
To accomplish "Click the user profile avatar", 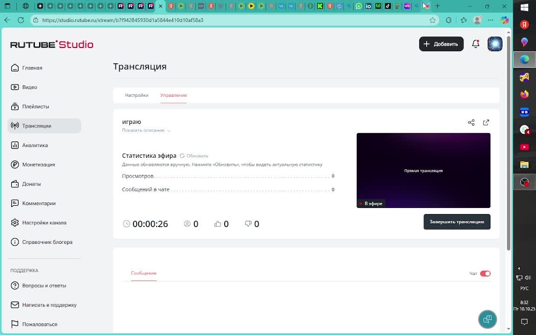I will pos(495,44).
